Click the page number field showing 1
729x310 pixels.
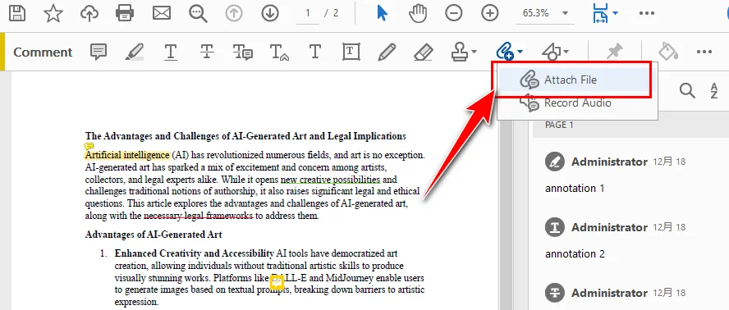(x=308, y=13)
